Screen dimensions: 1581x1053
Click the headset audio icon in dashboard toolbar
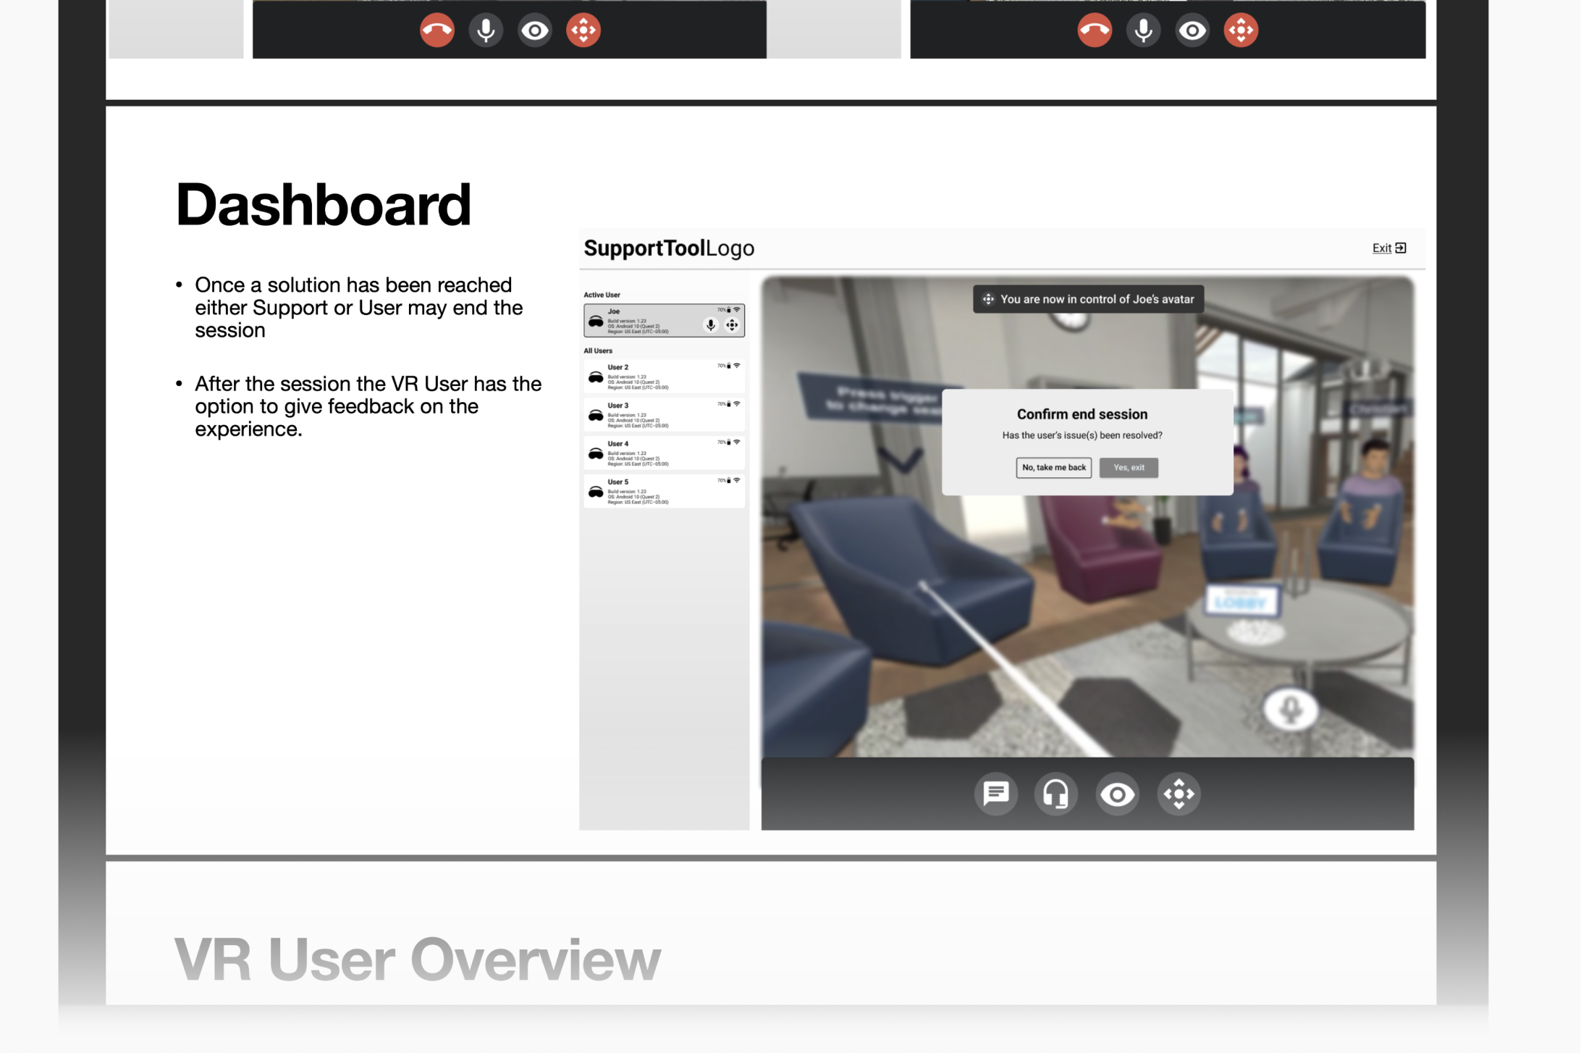(1056, 794)
